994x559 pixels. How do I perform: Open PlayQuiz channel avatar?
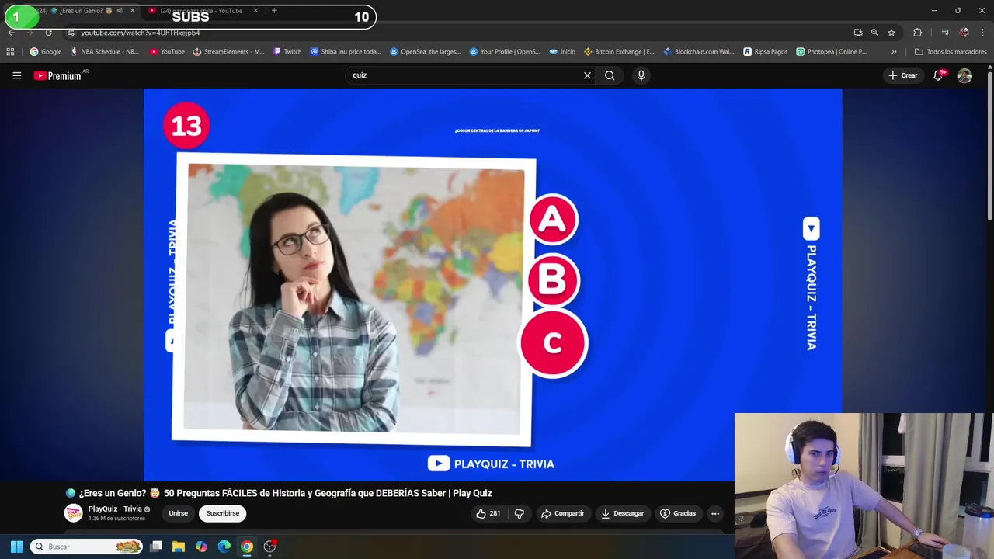pyautogui.click(x=73, y=513)
